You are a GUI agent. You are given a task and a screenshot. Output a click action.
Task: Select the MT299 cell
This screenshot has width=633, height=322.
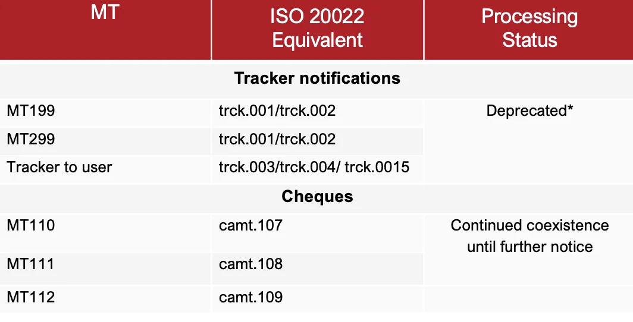coord(31,140)
